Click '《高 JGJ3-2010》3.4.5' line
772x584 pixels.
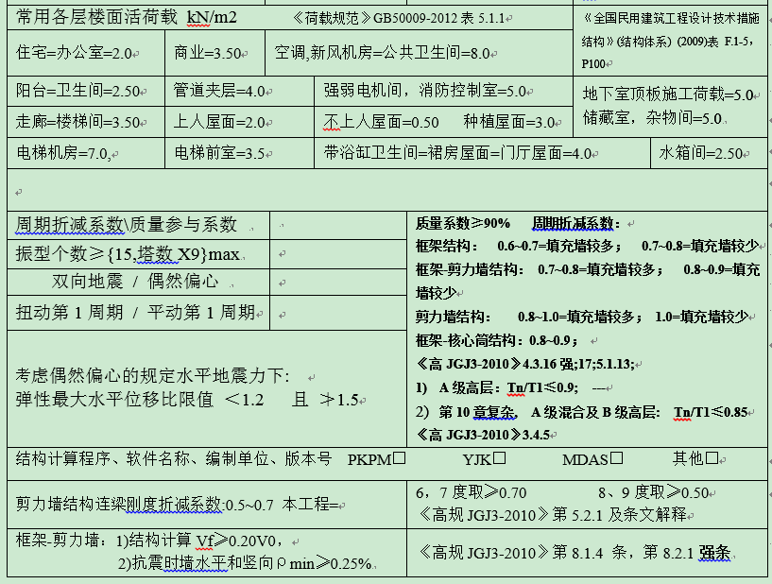click(483, 435)
